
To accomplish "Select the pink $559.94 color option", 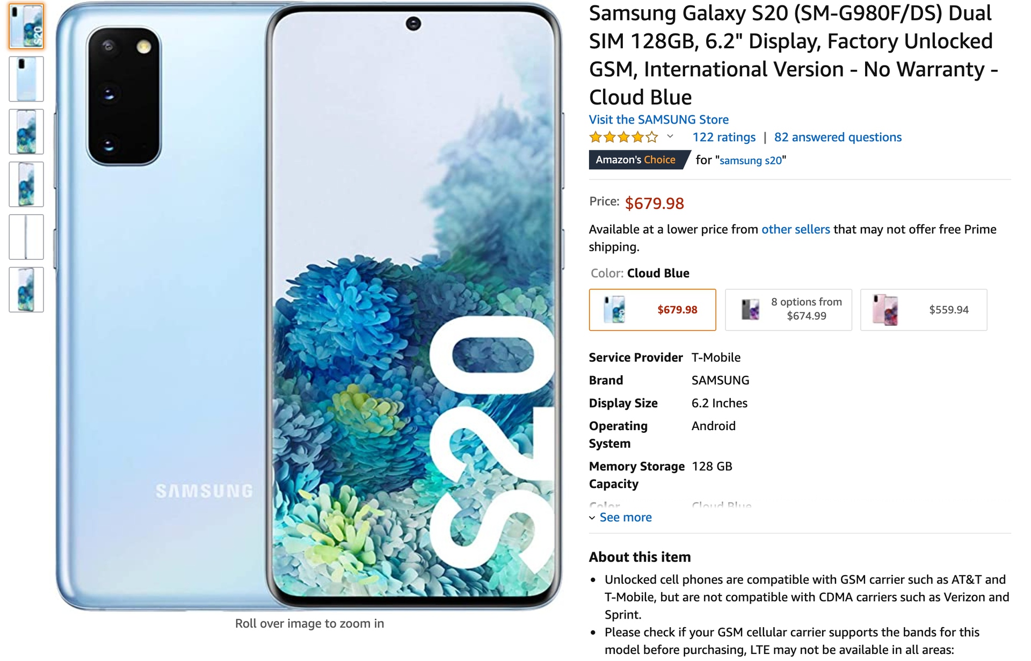I will tap(924, 310).
